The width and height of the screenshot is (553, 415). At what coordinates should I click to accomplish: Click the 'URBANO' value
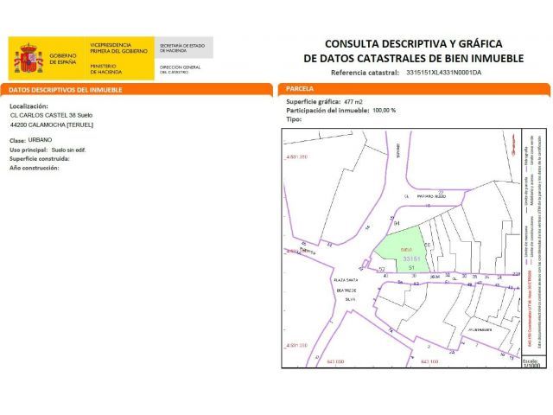click(x=40, y=140)
